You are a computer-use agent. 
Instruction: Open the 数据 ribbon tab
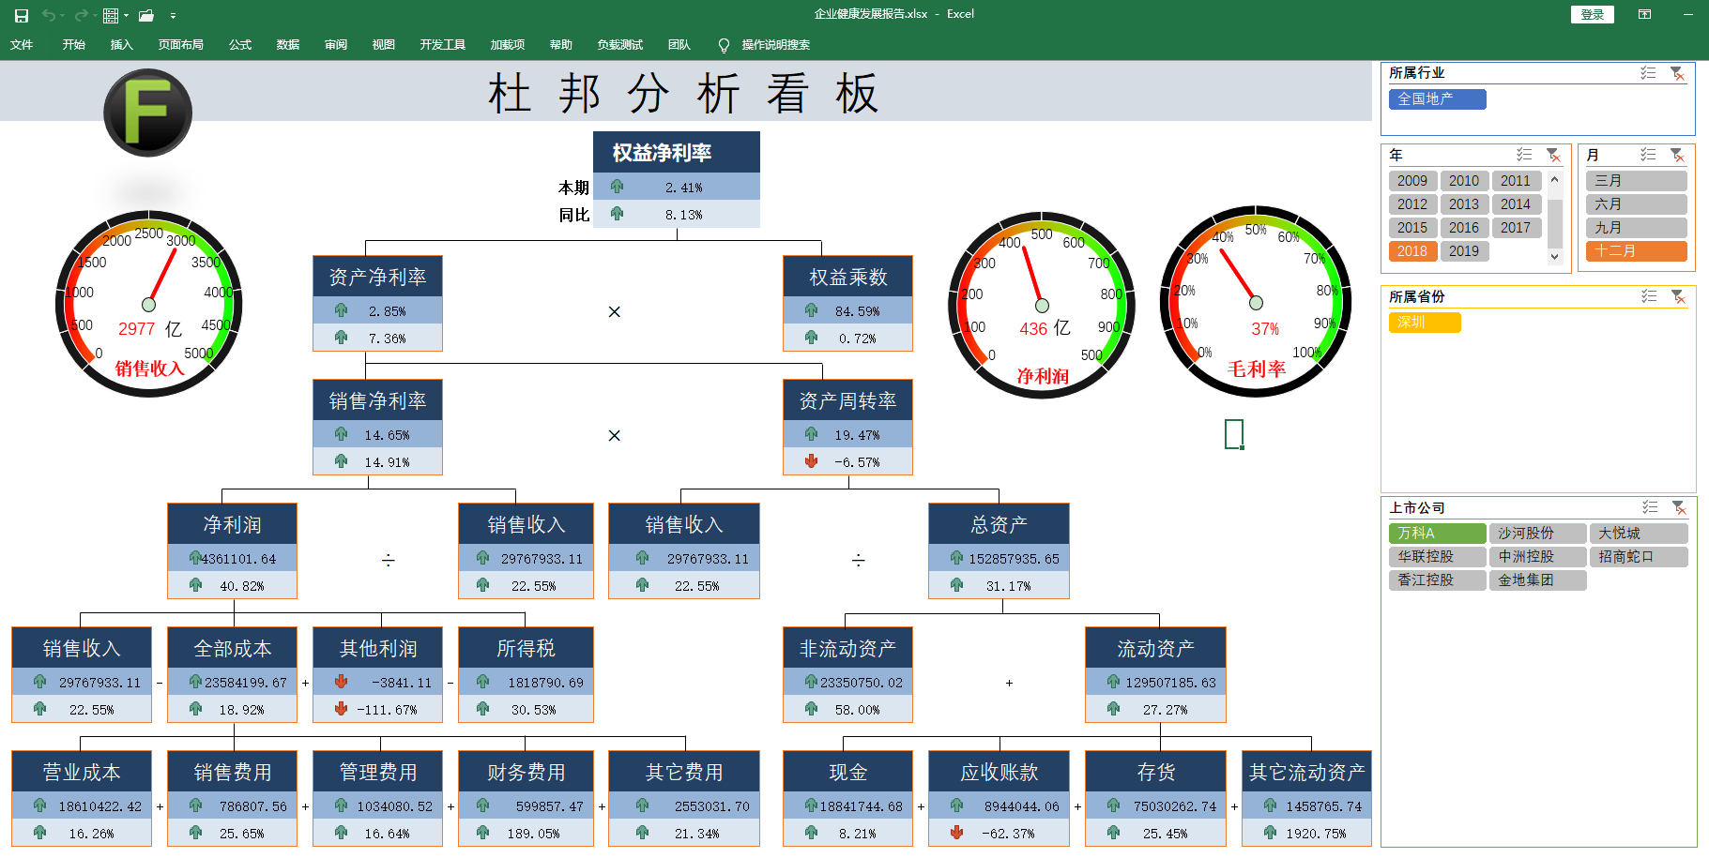point(288,44)
